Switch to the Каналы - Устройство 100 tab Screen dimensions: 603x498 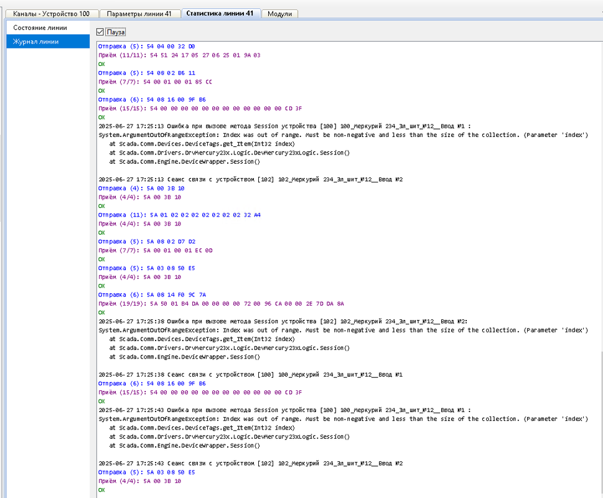[x=51, y=14]
